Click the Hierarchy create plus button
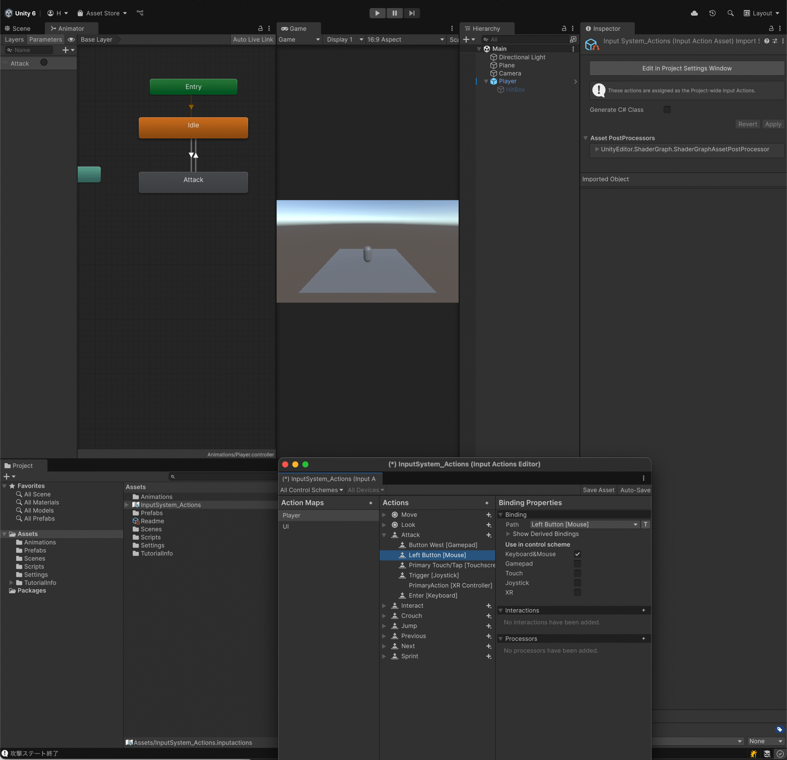Screen dimensions: 787x760 469,39
